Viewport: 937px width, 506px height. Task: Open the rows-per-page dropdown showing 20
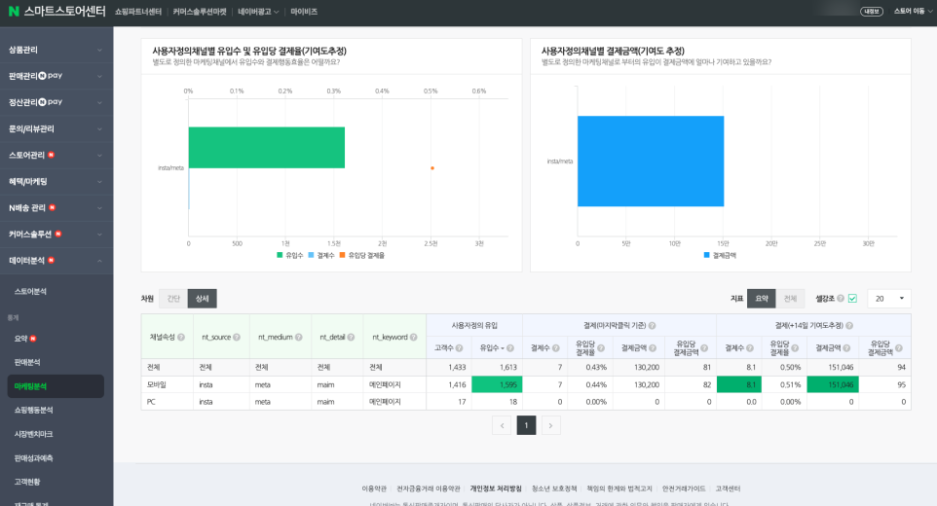pos(889,299)
